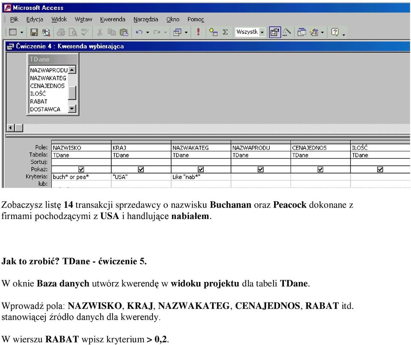Open the Pomoc menu

coord(196,19)
